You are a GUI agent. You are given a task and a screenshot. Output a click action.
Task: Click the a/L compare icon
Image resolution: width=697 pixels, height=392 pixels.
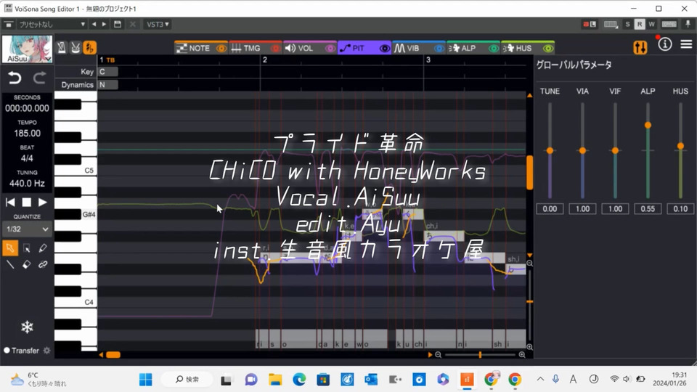click(590, 24)
